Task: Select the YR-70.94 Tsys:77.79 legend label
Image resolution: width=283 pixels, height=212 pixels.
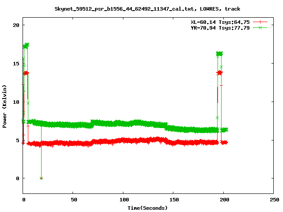Action: (x=220, y=28)
